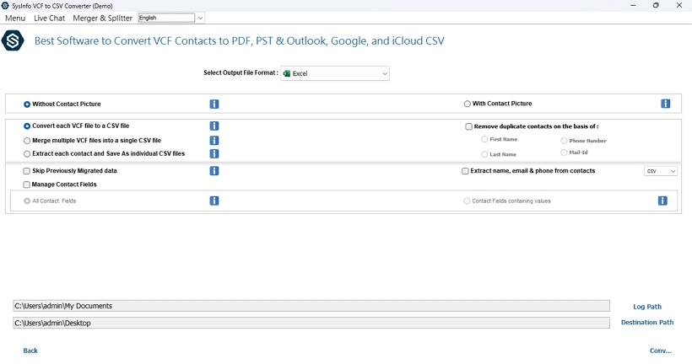692x364 pixels.
Task: Open the English language dropdown
Action: (170, 18)
